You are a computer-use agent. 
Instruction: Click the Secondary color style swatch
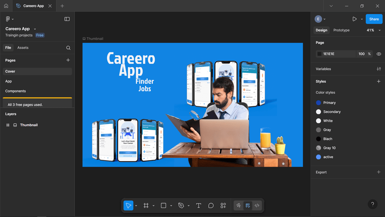click(x=318, y=112)
